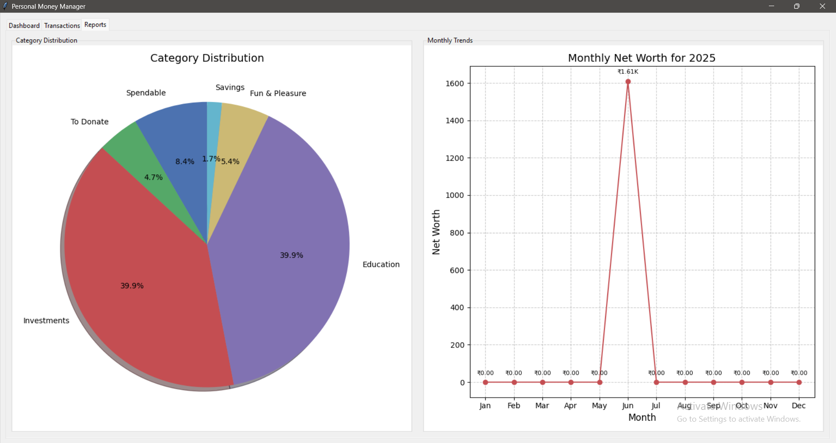Click the Category Distribution chart title
This screenshot has height=443, width=836.
click(207, 58)
